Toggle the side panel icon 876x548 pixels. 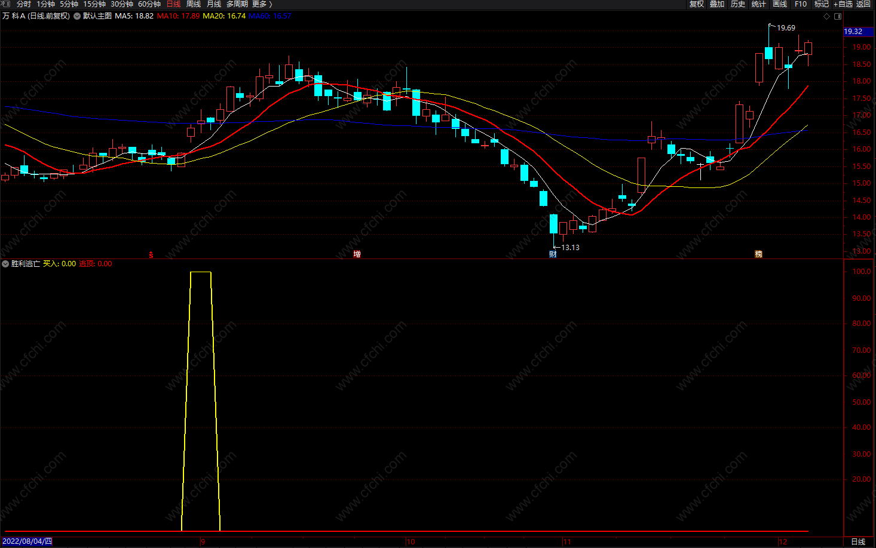tap(838, 16)
